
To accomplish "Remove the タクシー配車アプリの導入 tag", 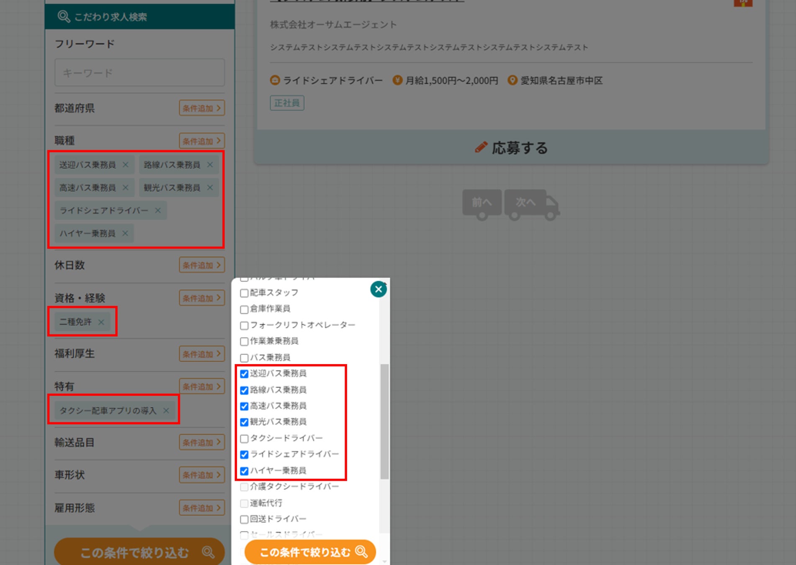I will coord(166,411).
